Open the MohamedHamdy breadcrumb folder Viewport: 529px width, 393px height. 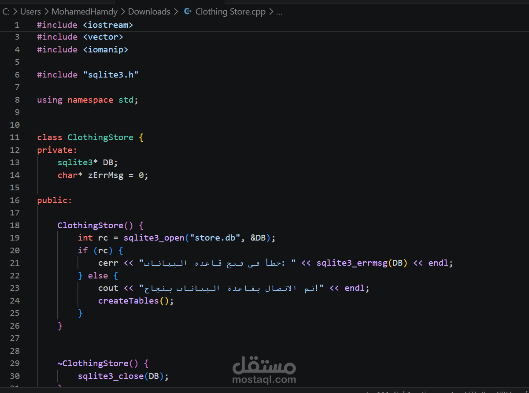pyautogui.click(x=85, y=12)
